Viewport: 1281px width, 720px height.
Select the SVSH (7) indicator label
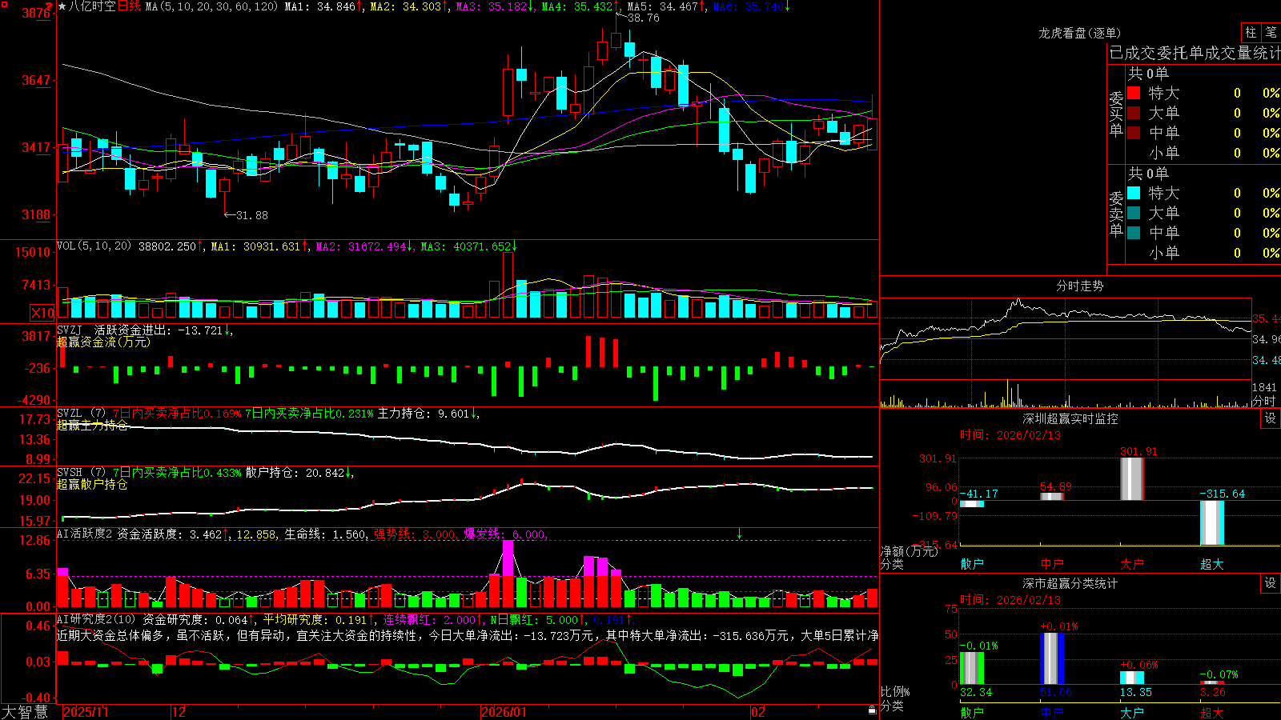tap(81, 473)
